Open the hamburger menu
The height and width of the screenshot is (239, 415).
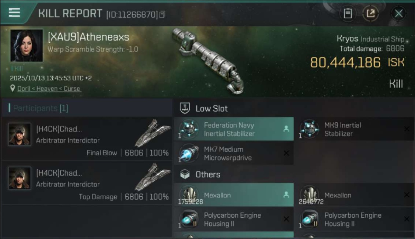coord(14,13)
